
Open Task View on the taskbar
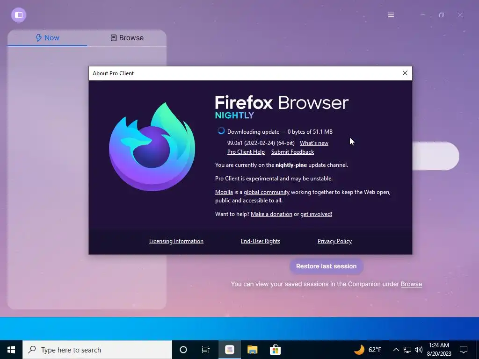tap(206, 350)
